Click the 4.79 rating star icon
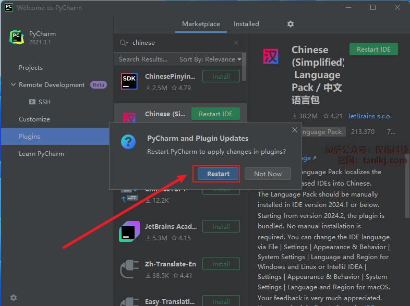410x306 pixels. click(174, 88)
